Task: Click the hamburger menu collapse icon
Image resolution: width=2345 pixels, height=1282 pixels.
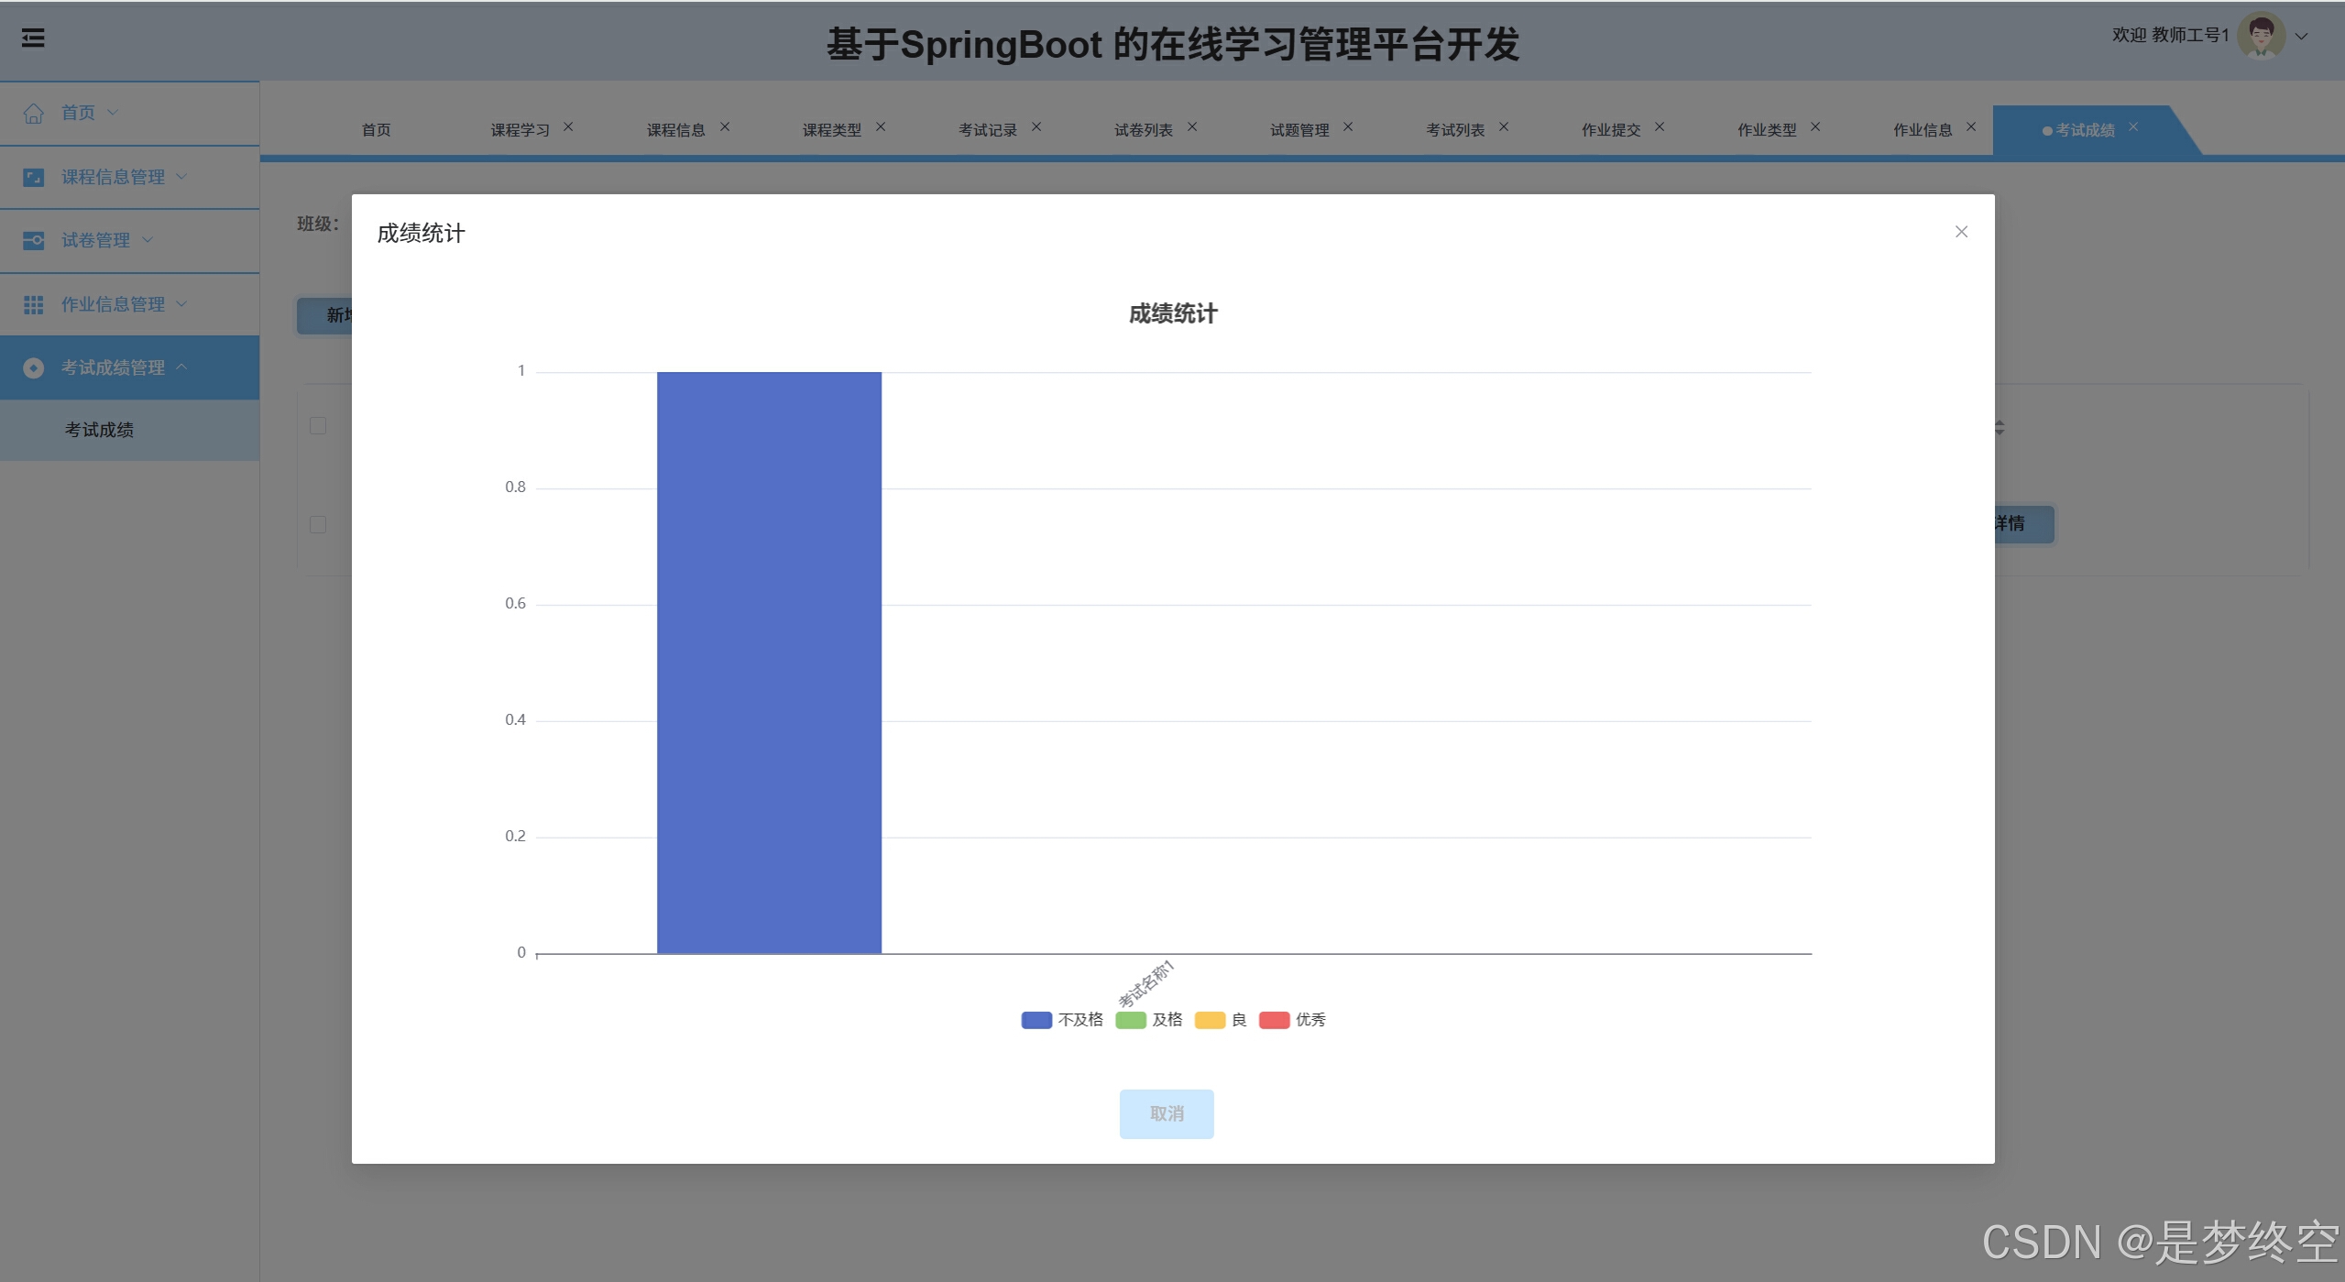Action: (x=33, y=38)
